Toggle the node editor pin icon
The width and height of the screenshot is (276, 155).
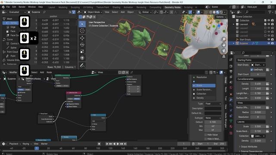[x=132, y=72]
